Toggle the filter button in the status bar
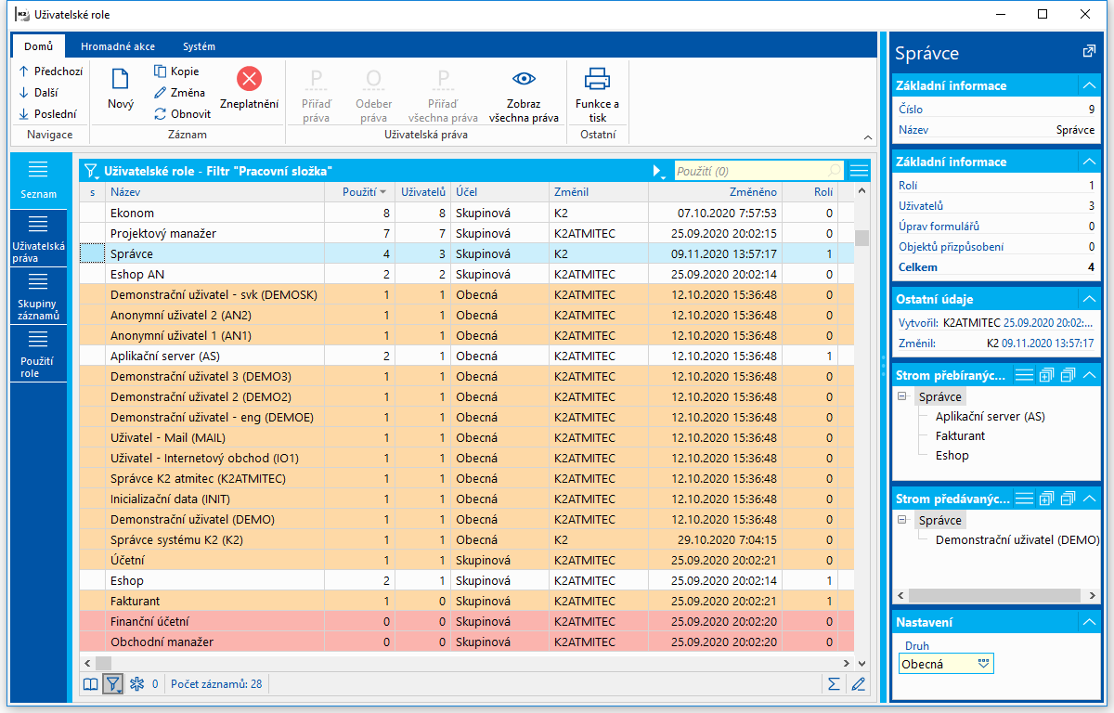This screenshot has height=713, width=1114. click(113, 684)
